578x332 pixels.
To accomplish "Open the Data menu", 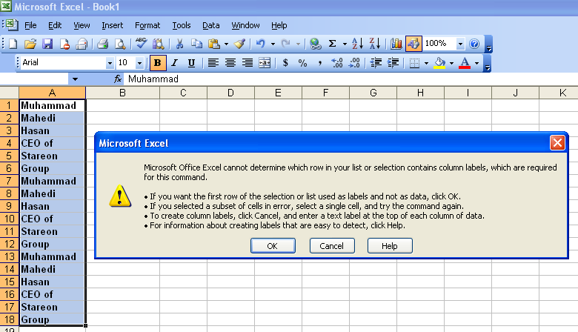I will 211,25.
